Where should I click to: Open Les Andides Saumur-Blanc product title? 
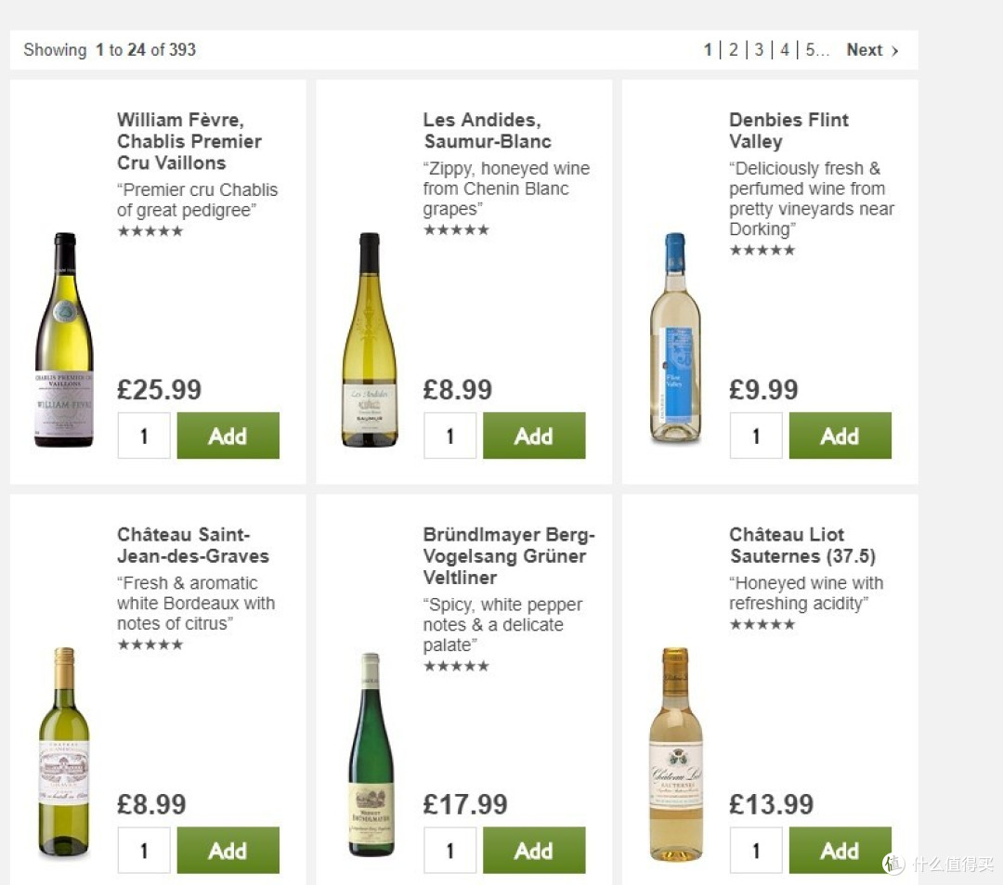point(487,130)
